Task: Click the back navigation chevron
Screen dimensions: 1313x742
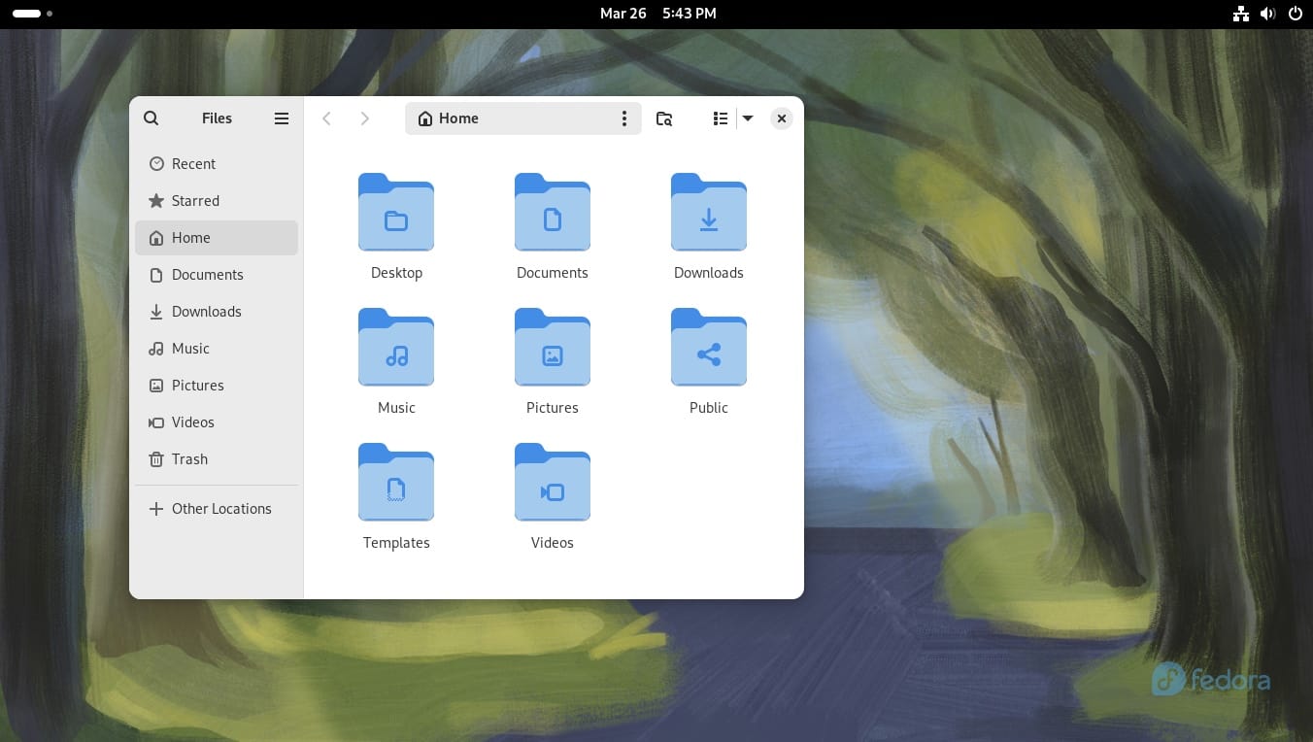Action: 327,118
